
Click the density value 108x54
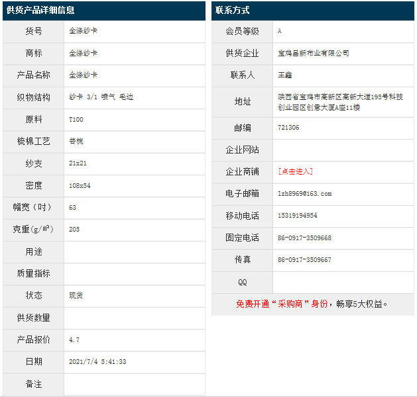coord(80,186)
